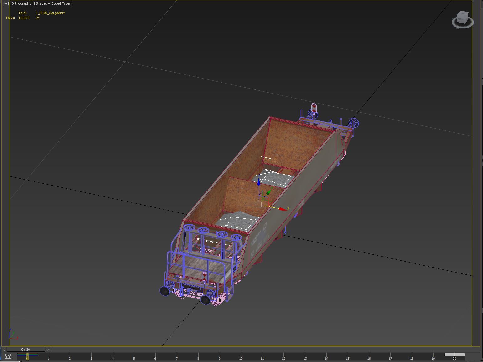
Task: Click the ViewCube compass ring
Action: (462, 25)
